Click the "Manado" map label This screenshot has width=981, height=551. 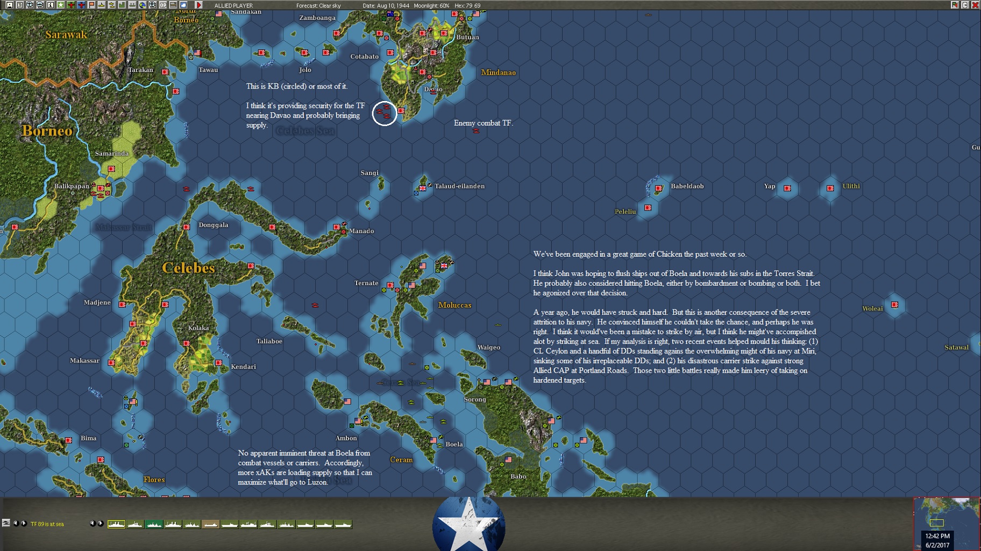pyautogui.click(x=361, y=231)
